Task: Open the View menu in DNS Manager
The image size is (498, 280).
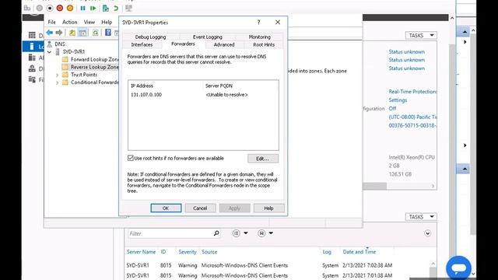Action: tap(89, 22)
